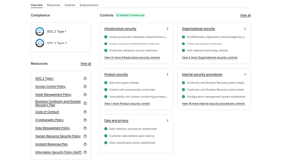Expand Infrastructure security with chevron arrow
281x162 pixels.
point(167,29)
